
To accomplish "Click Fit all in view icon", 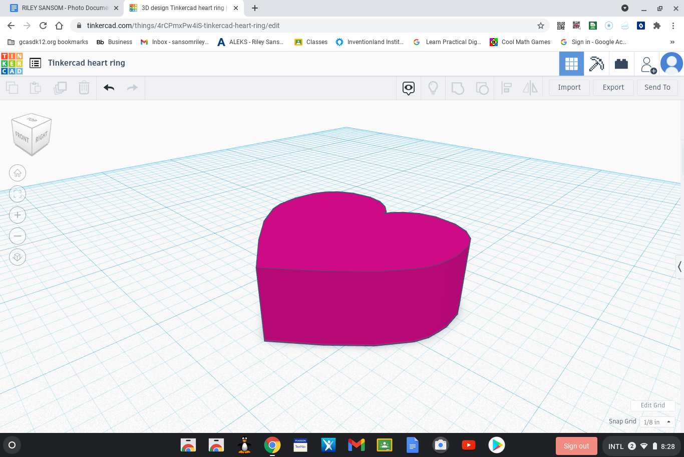I will [18, 194].
